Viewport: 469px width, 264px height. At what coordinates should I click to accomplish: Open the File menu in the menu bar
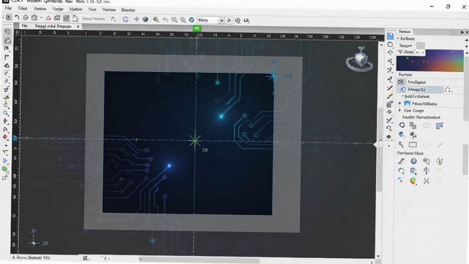tap(8, 8)
